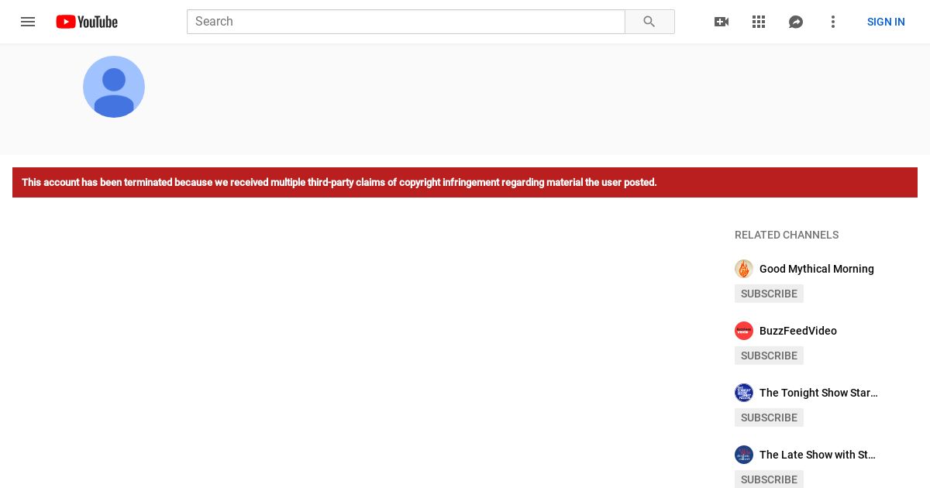Open Good Mythical Morning channel name

pos(817,269)
